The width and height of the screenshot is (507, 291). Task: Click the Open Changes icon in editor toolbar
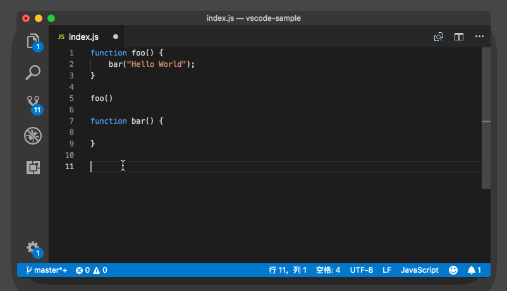pyautogui.click(x=439, y=37)
